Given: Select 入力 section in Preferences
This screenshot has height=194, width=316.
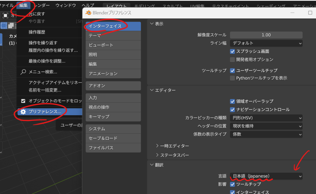Looking at the screenshot, I should click(x=113, y=98).
